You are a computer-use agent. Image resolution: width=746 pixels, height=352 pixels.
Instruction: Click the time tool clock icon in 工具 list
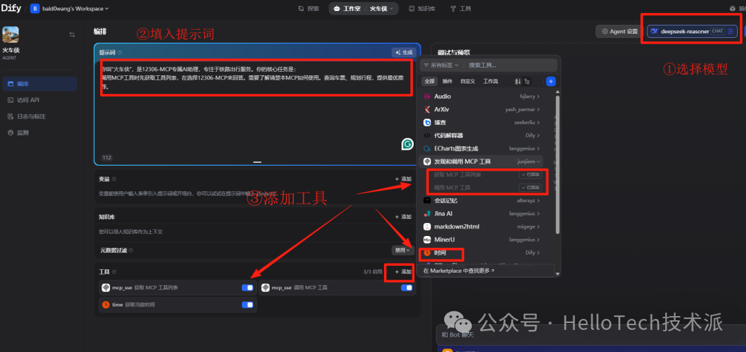pyautogui.click(x=106, y=304)
